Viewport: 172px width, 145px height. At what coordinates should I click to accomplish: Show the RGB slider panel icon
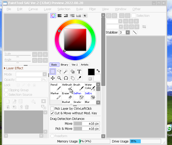[x=59, y=16]
